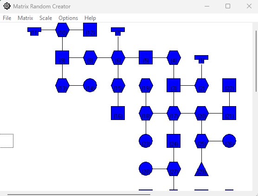This screenshot has width=258, height=196.
Task: Select hexagon node (8)
Action: [x=90, y=57]
